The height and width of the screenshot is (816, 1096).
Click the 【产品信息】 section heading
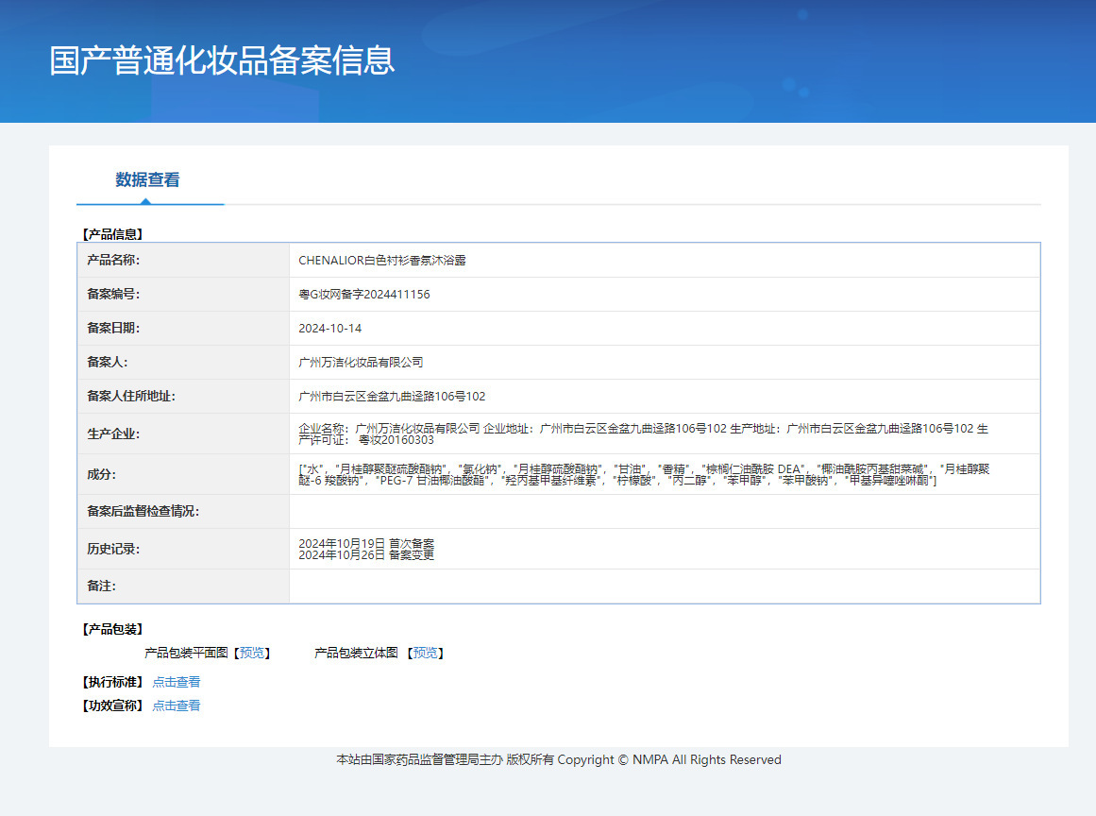pos(112,234)
